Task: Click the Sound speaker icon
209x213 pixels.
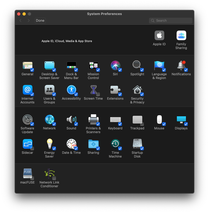Action: (71, 119)
